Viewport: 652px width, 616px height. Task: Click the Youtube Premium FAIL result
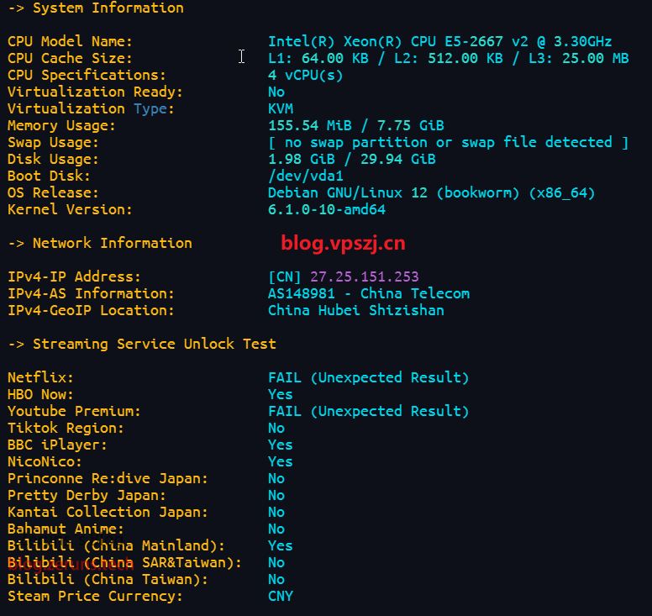(368, 411)
